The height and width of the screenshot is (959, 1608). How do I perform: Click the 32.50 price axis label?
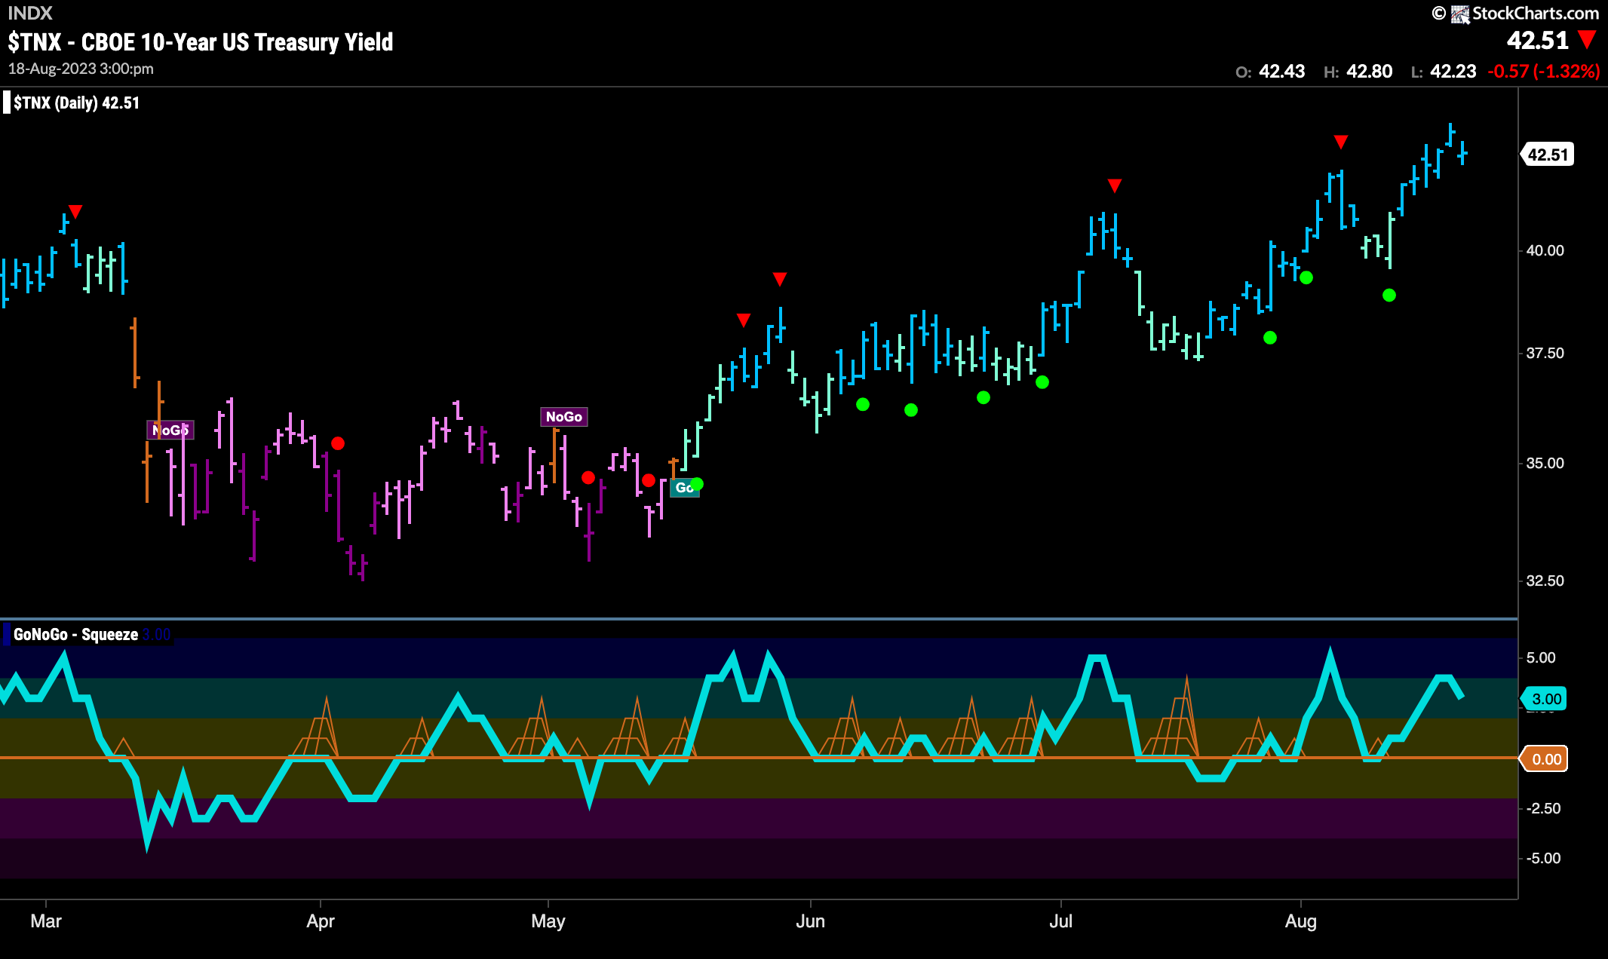tap(1545, 581)
